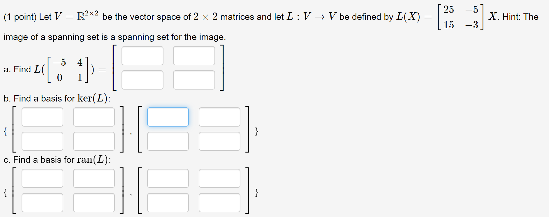Select bottom-left box of first ran(L) basis matrix
The image size is (549, 217).
pyautogui.click(x=42, y=202)
